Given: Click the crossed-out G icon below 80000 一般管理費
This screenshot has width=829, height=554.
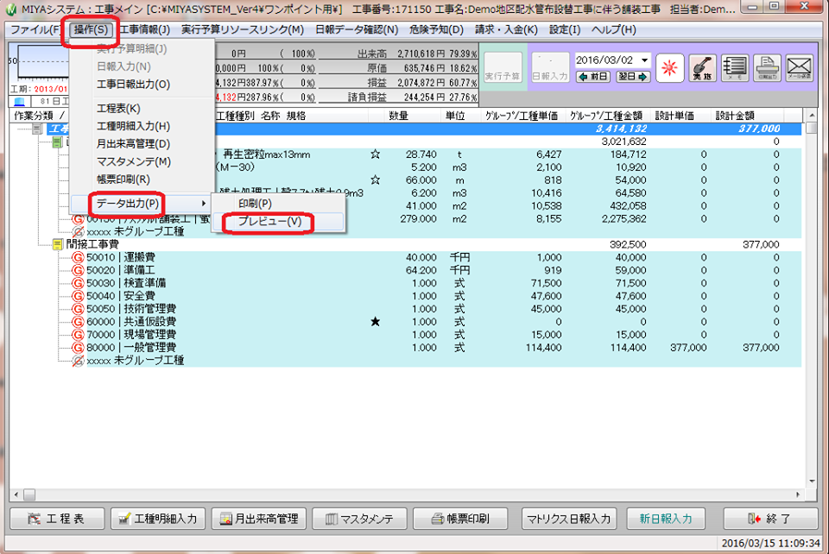Looking at the screenshot, I should pyautogui.click(x=78, y=360).
